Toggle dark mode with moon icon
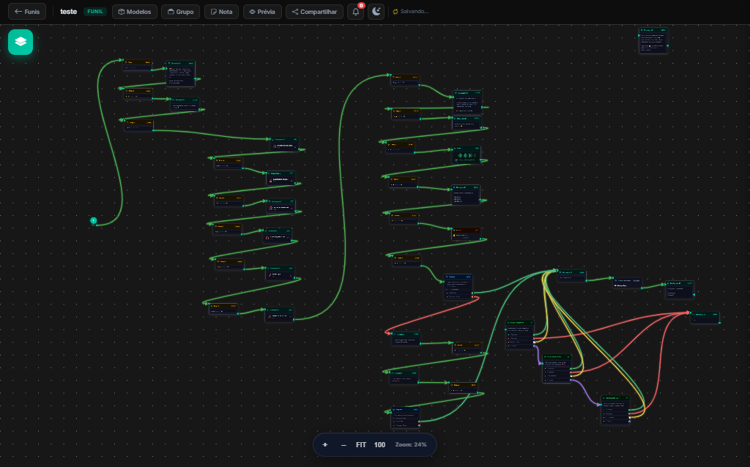The width and height of the screenshot is (750, 467). click(x=376, y=12)
